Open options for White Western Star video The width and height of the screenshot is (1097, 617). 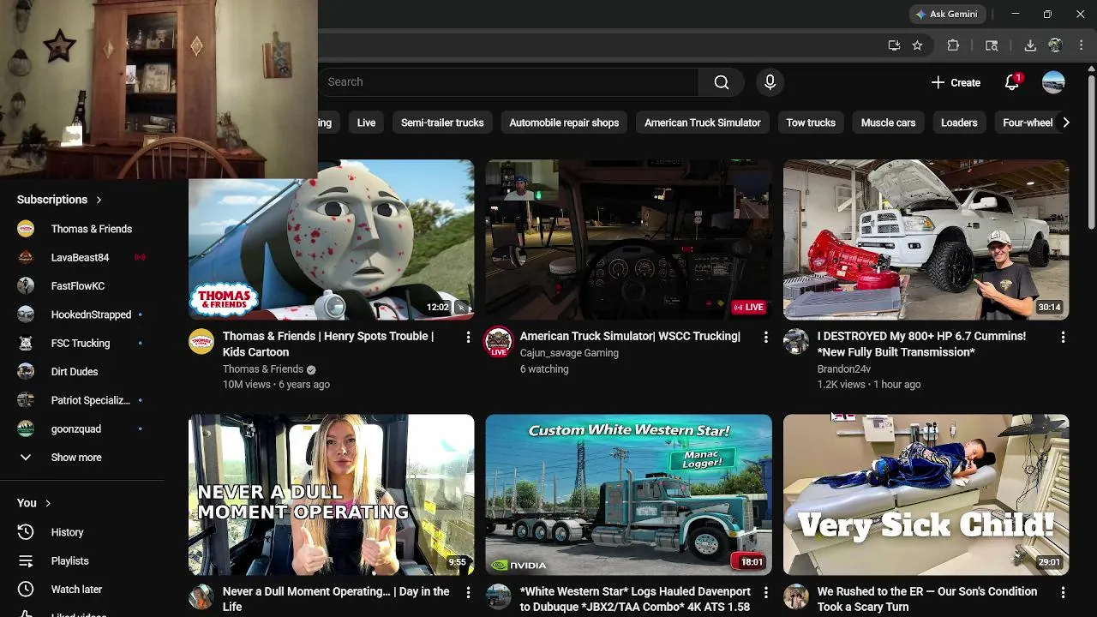pyautogui.click(x=765, y=592)
